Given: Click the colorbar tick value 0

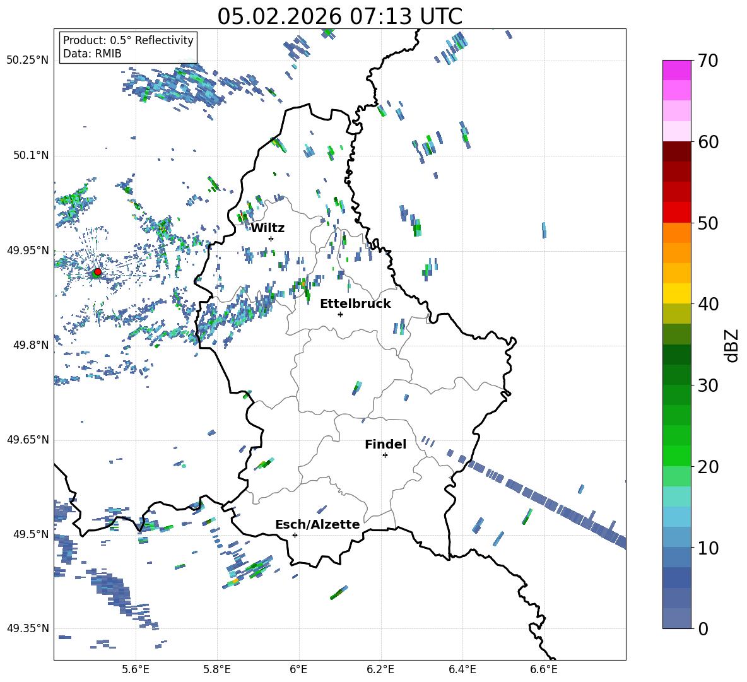Looking at the screenshot, I should click(x=703, y=628).
